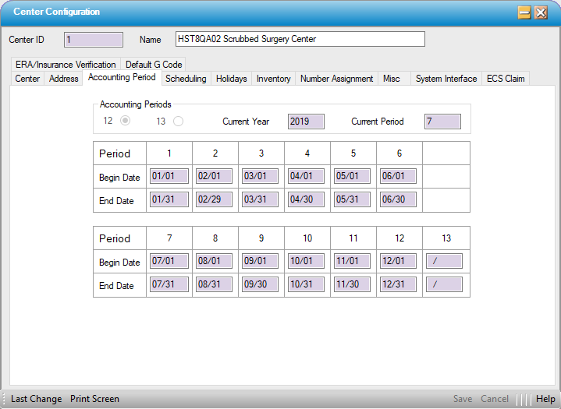Switch to the Scheduling tab

click(186, 79)
